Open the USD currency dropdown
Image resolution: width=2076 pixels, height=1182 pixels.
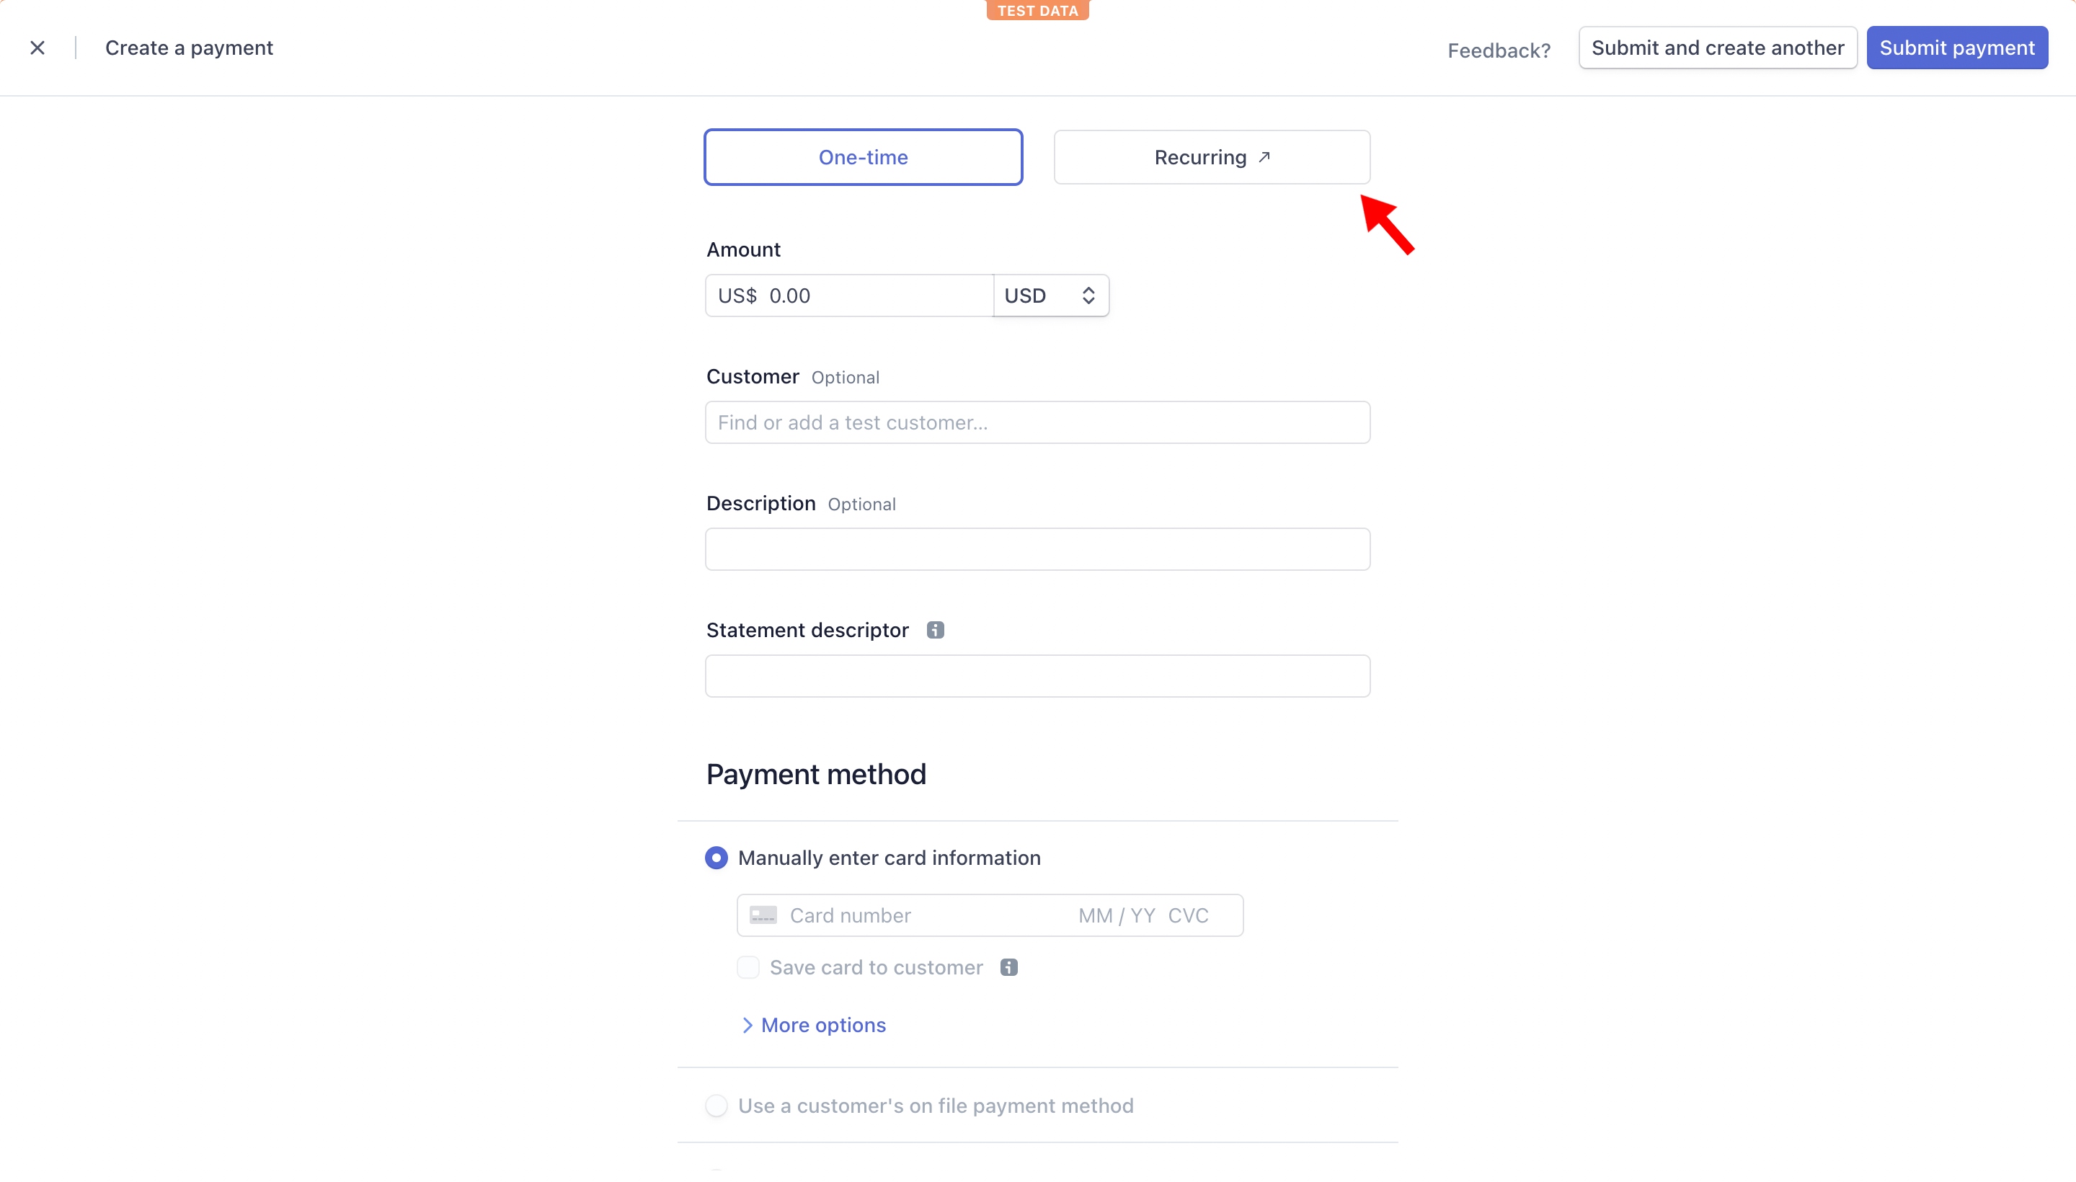coord(1050,295)
